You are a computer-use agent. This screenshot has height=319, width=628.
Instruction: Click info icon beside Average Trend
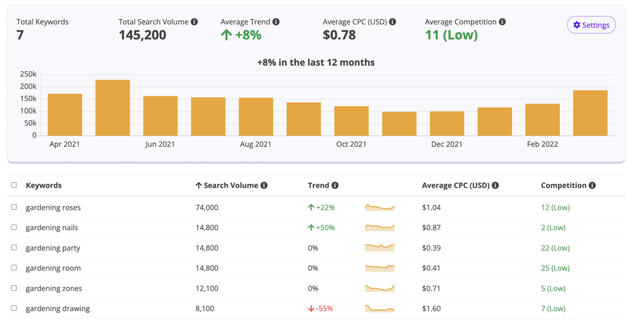click(x=276, y=22)
